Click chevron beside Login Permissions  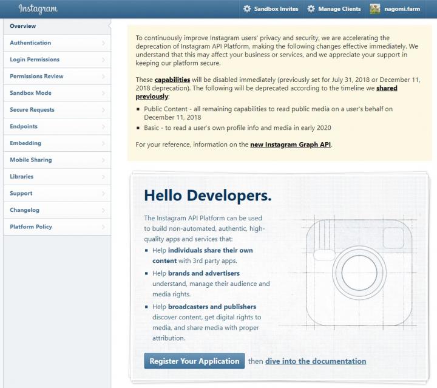coord(104,60)
